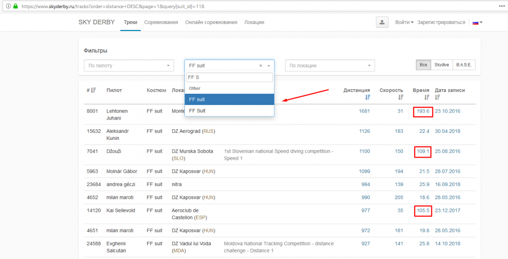Open the Локации tab
The width and height of the screenshot is (508, 259).
(x=255, y=22)
